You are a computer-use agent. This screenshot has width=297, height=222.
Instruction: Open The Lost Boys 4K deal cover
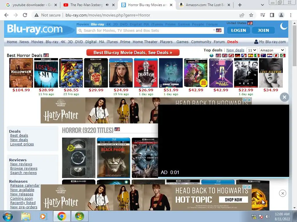click(x=46, y=73)
